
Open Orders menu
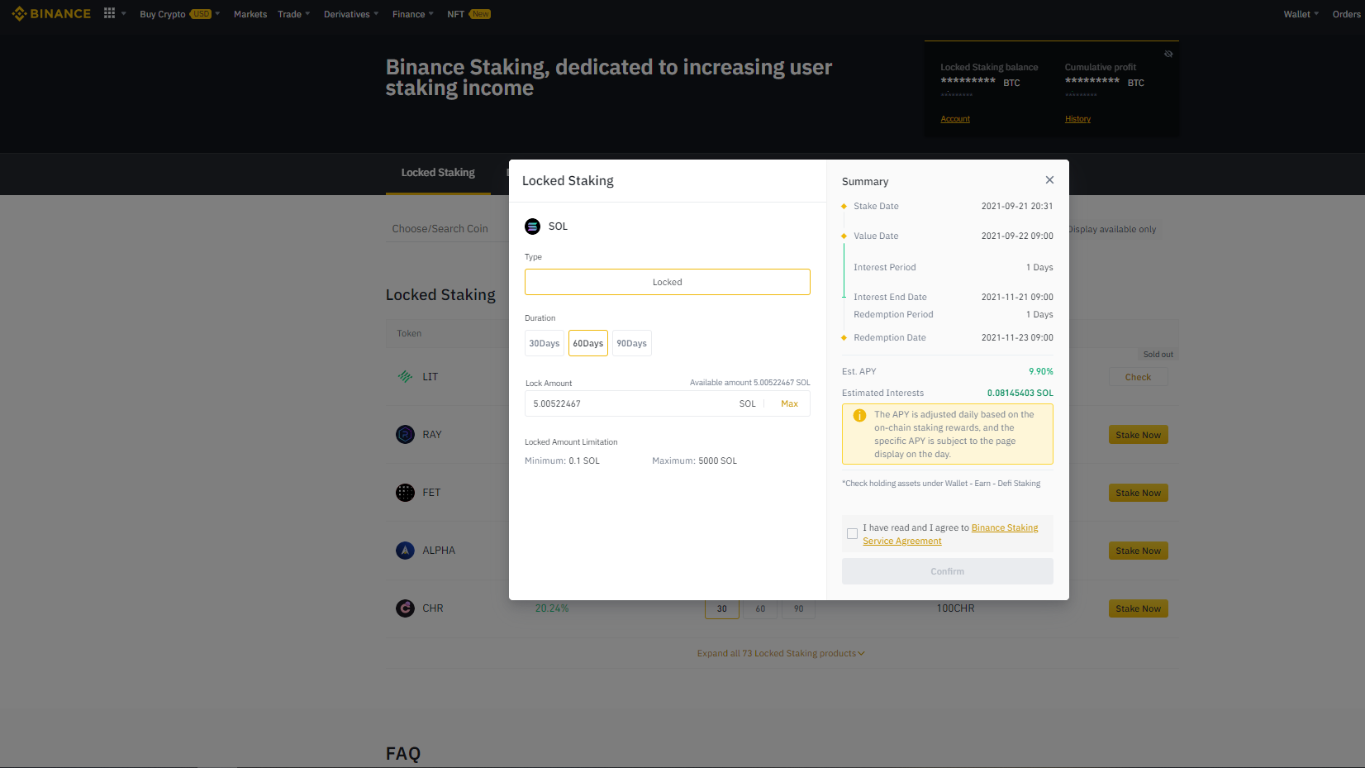[1347, 14]
